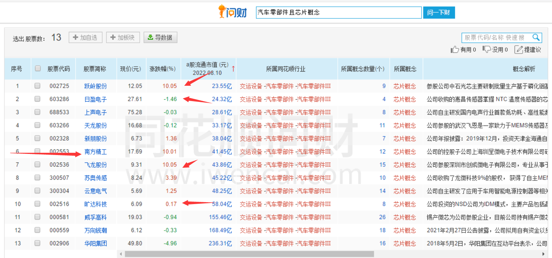This screenshot has width=552, height=258.
Task: Click the thumbs-down 没用 icon
Action: pyautogui.click(x=487, y=49)
